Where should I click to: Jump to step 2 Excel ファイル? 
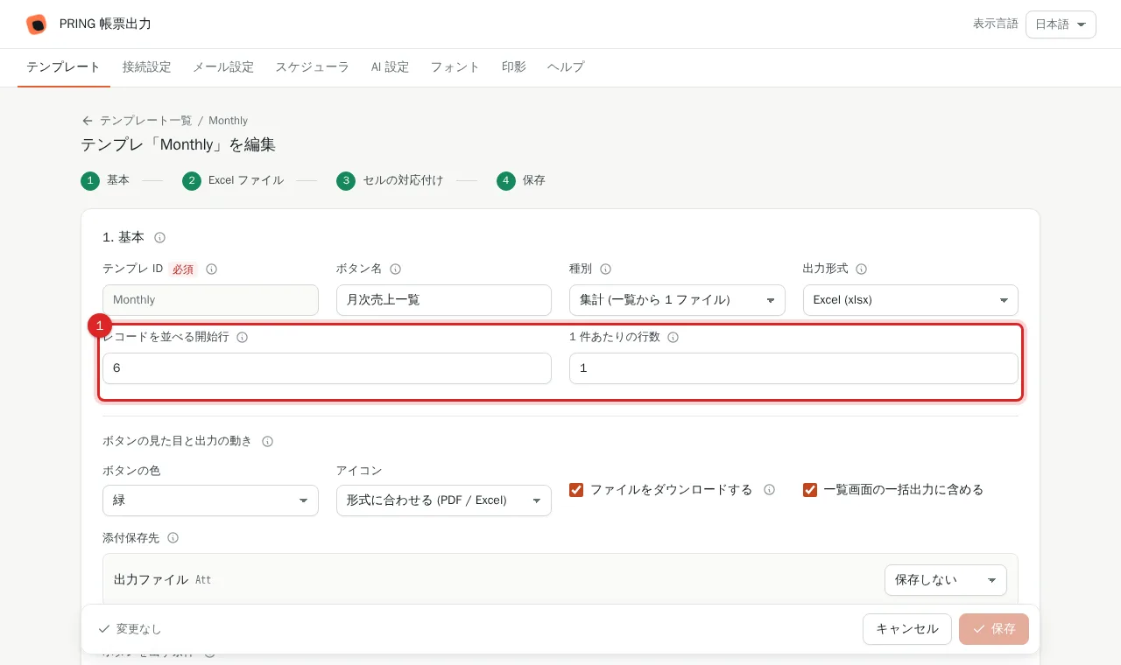(x=233, y=180)
